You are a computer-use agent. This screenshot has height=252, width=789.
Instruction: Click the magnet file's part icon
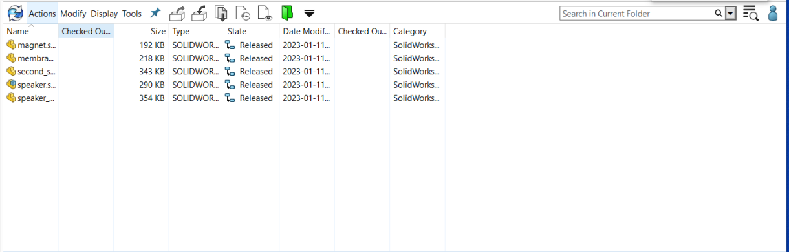[11, 45]
